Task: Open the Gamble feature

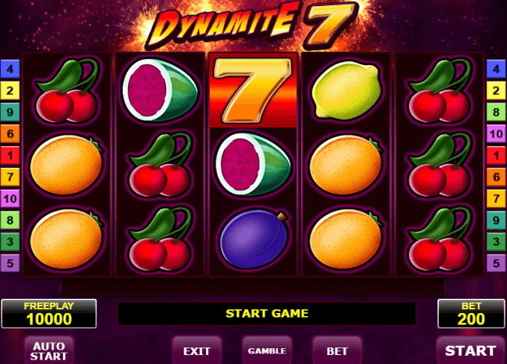Action: tap(267, 351)
